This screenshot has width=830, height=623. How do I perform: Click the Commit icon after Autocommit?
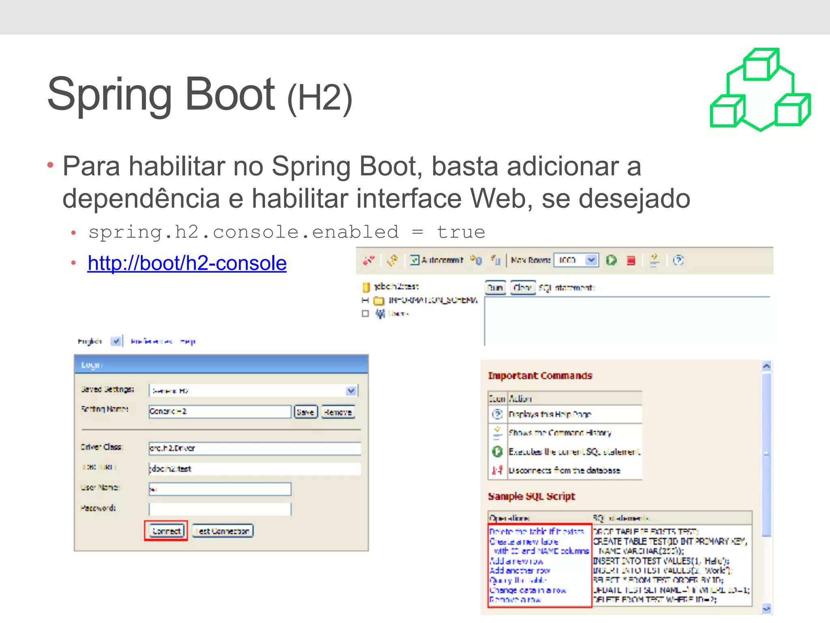[x=476, y=260]
